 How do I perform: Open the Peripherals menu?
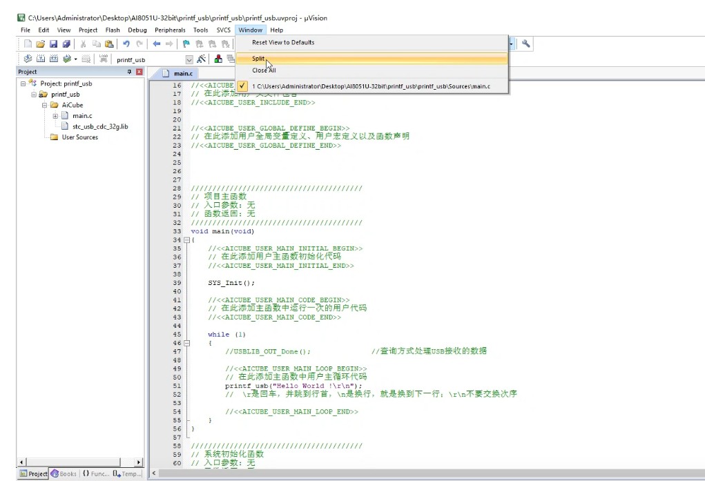(170, 30)
